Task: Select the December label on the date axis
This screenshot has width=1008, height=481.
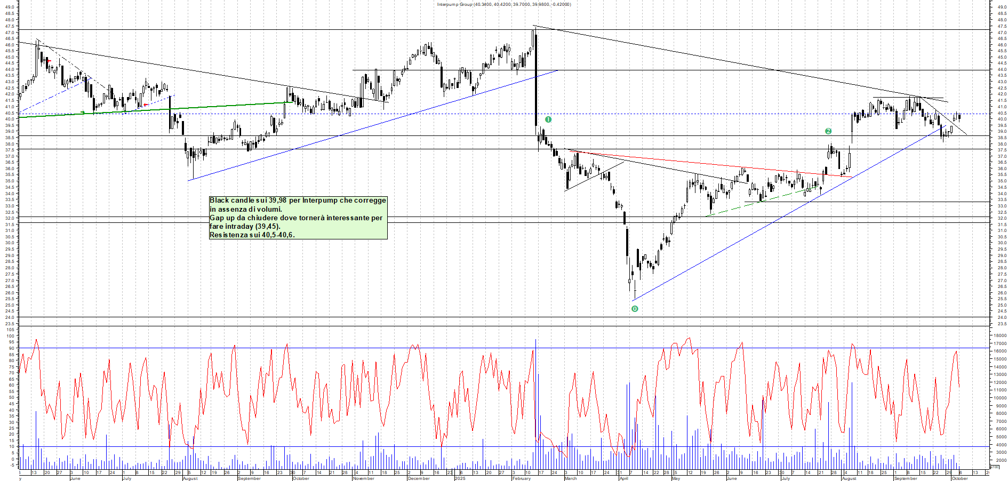Action: (419, 478)
